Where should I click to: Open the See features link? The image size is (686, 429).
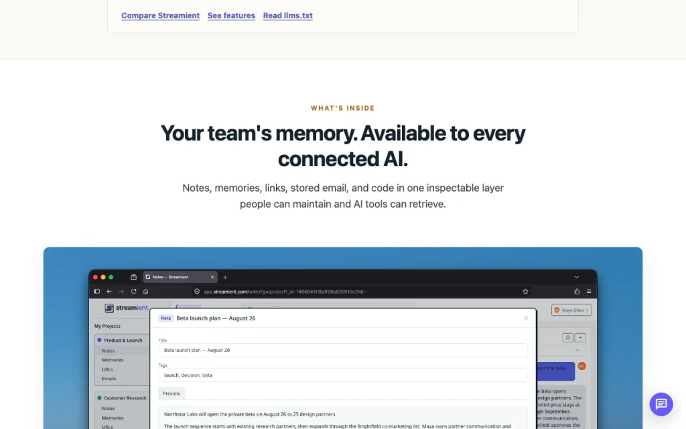click(x=231, y=15)
